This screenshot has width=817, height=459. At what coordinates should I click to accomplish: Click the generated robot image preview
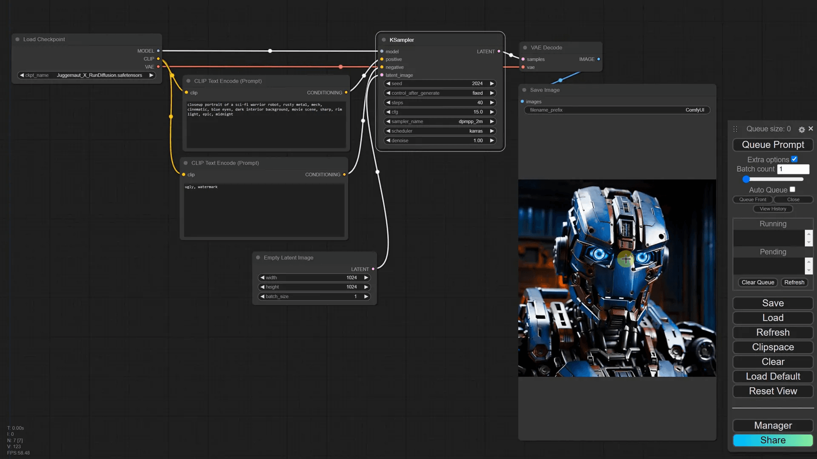pyautogui.click(x=617, y=278)
